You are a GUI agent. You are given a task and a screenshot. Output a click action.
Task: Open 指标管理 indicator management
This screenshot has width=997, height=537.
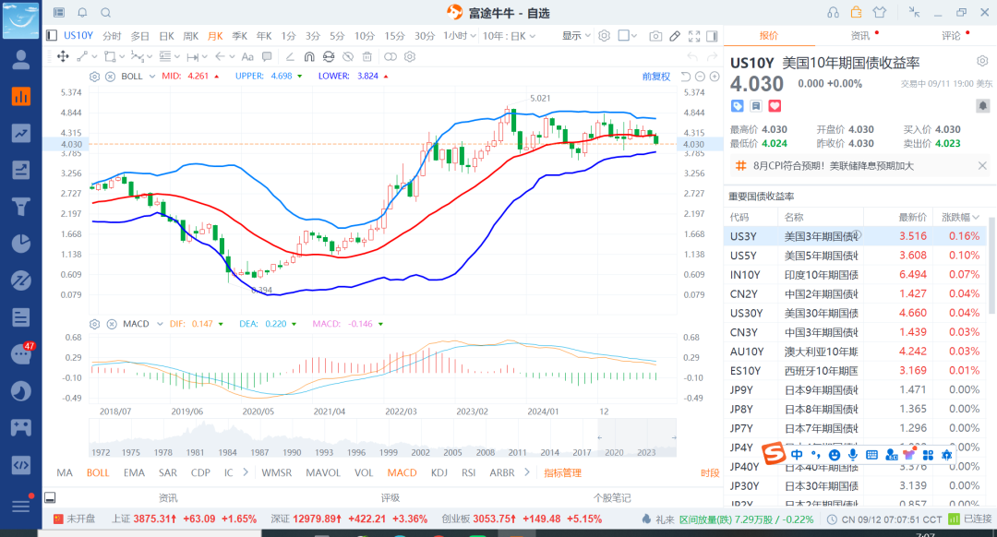(563, 472)
